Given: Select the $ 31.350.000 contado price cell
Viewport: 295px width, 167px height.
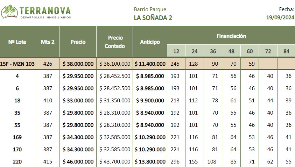Looking at the screenshot, I should 115,101.
